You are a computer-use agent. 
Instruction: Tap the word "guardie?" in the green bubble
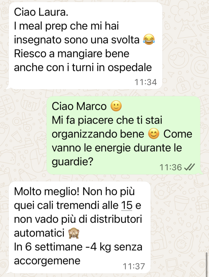pyautogui.click(x=72, y=162)
